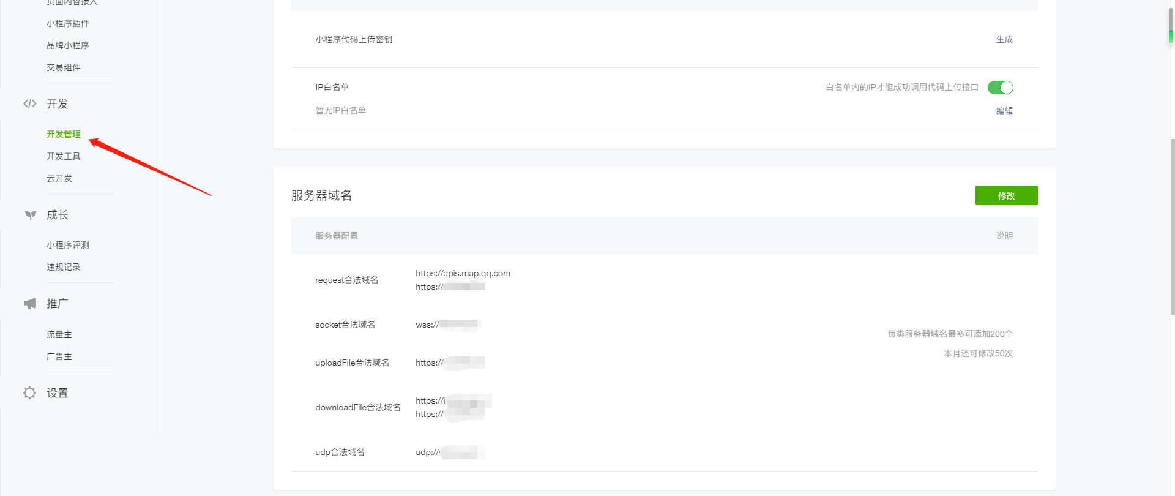Open 开发工具 in the sidebar
This screenshot has width=1175, height=496.
coord(64,156)
